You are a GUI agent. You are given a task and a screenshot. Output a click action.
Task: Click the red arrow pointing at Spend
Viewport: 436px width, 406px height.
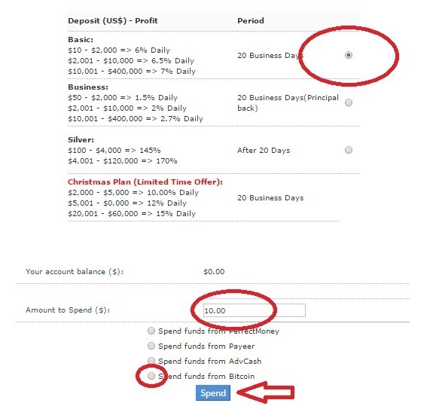(x=266, y=392)
